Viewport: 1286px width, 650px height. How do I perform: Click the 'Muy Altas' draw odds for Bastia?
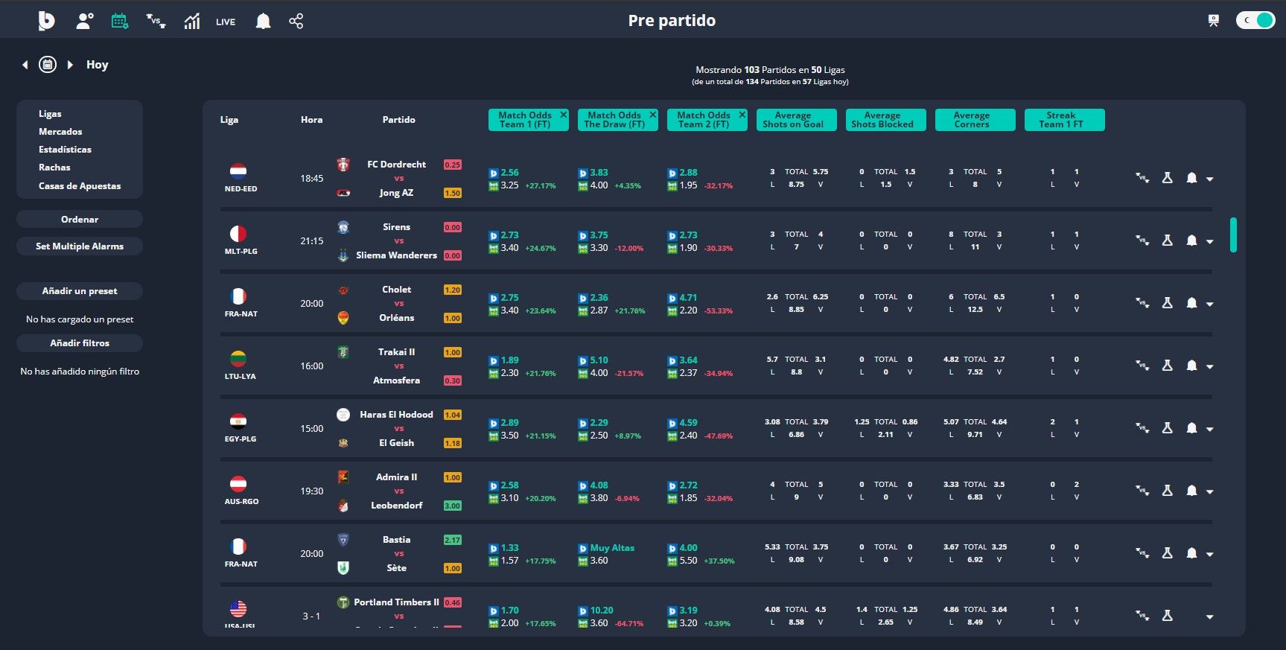[612, 548]
